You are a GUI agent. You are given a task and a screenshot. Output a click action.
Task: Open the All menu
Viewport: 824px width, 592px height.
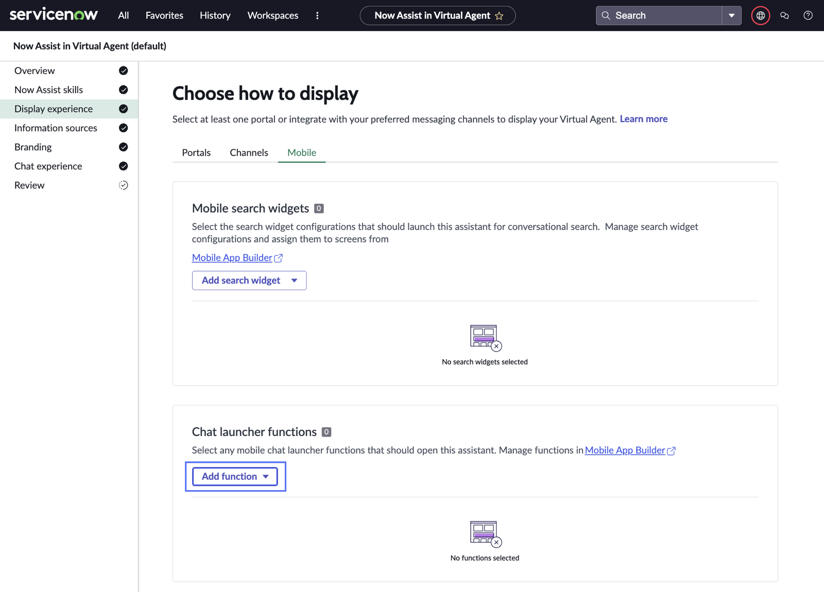123,15
